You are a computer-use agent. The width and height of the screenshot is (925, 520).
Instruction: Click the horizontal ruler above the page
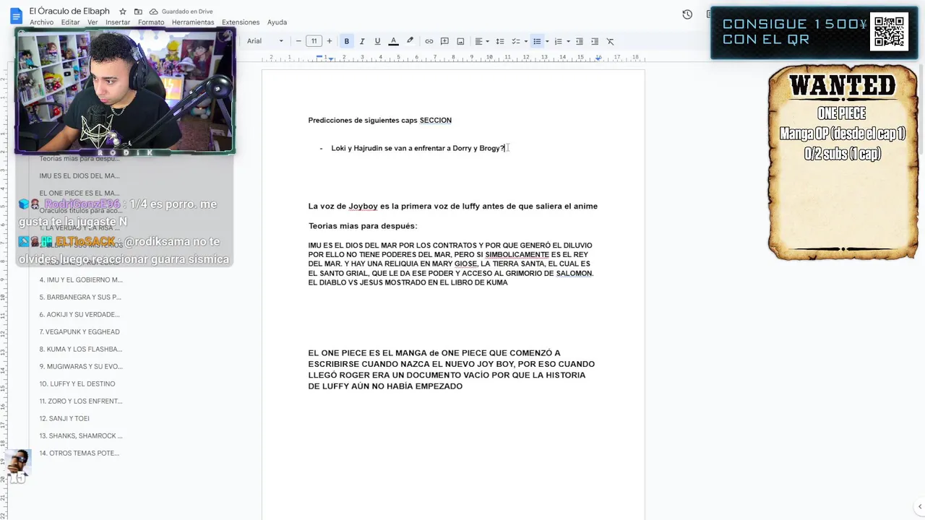point(453,58)
